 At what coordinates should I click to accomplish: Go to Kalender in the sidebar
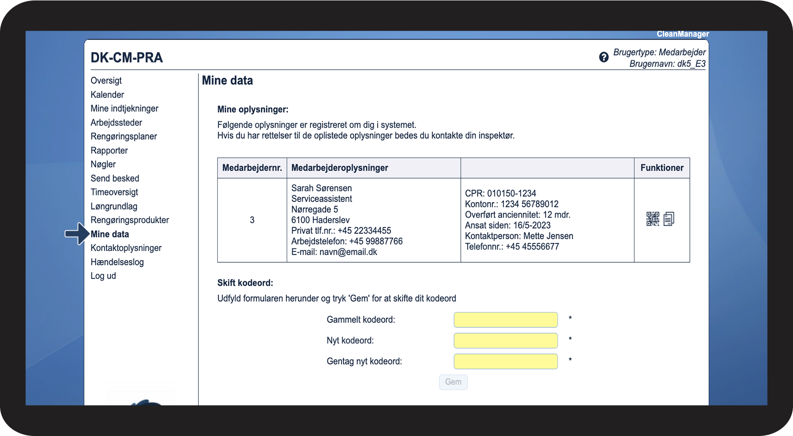(107, 95)
